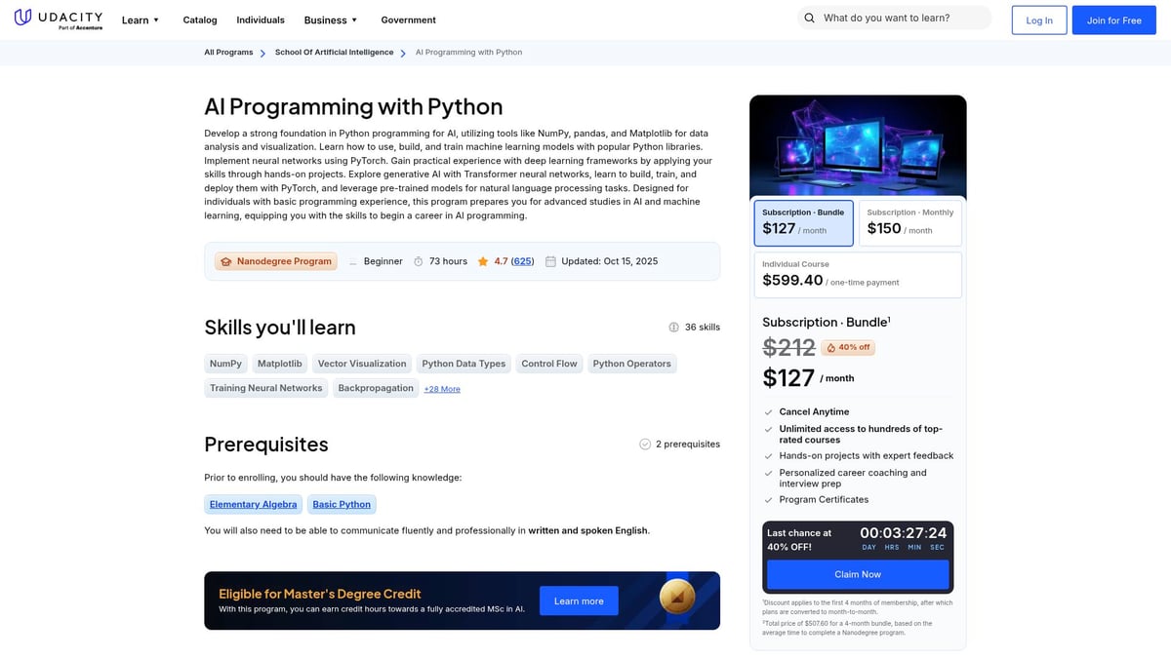
Task: Click the Udacity logo
Action: coord(59,19)
